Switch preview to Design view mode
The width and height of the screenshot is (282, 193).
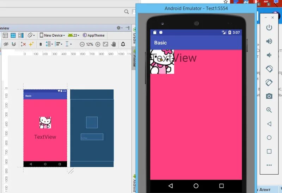[x=5, y=35]
